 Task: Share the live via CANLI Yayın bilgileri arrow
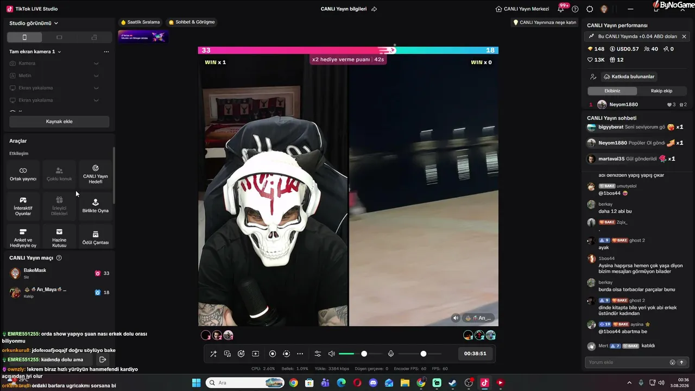pos(374,9)
